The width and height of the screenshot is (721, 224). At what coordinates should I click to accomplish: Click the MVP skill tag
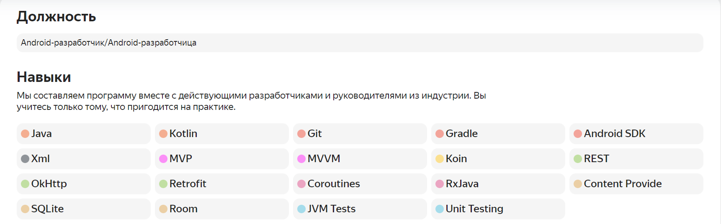221,159
